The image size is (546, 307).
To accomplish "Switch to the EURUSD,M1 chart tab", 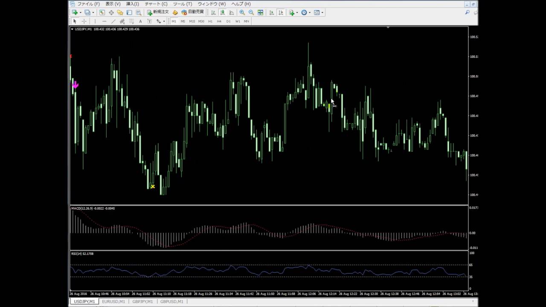I will [x=113, y=301].
